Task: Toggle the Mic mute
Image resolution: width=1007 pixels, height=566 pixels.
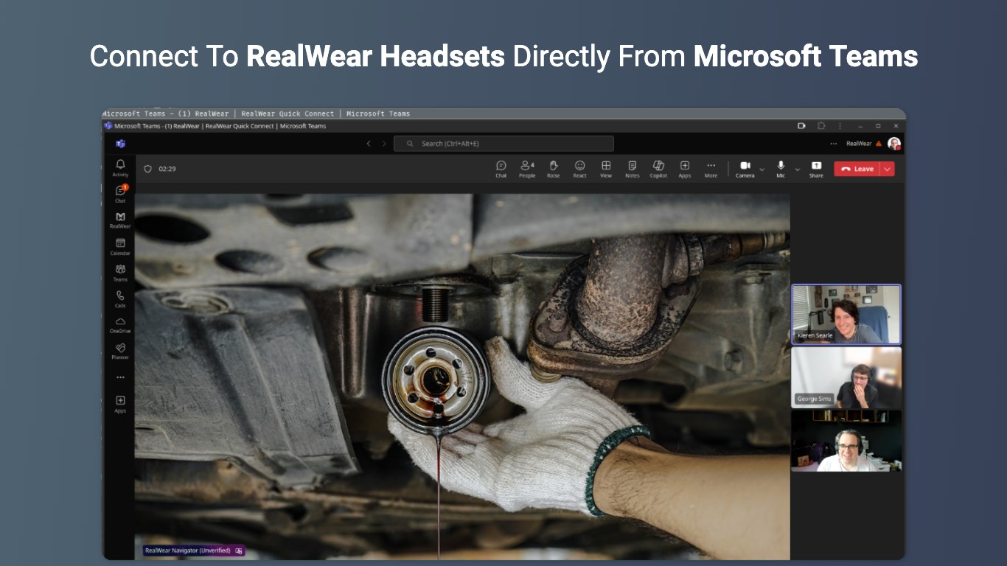Action: [781, 169]
